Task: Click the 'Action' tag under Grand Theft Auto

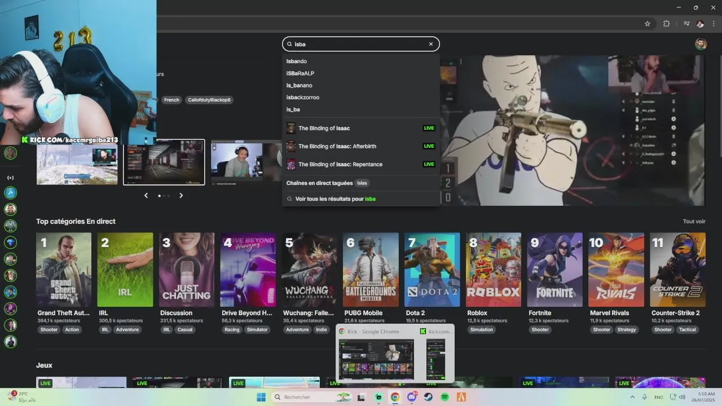Action: [72, 330]
